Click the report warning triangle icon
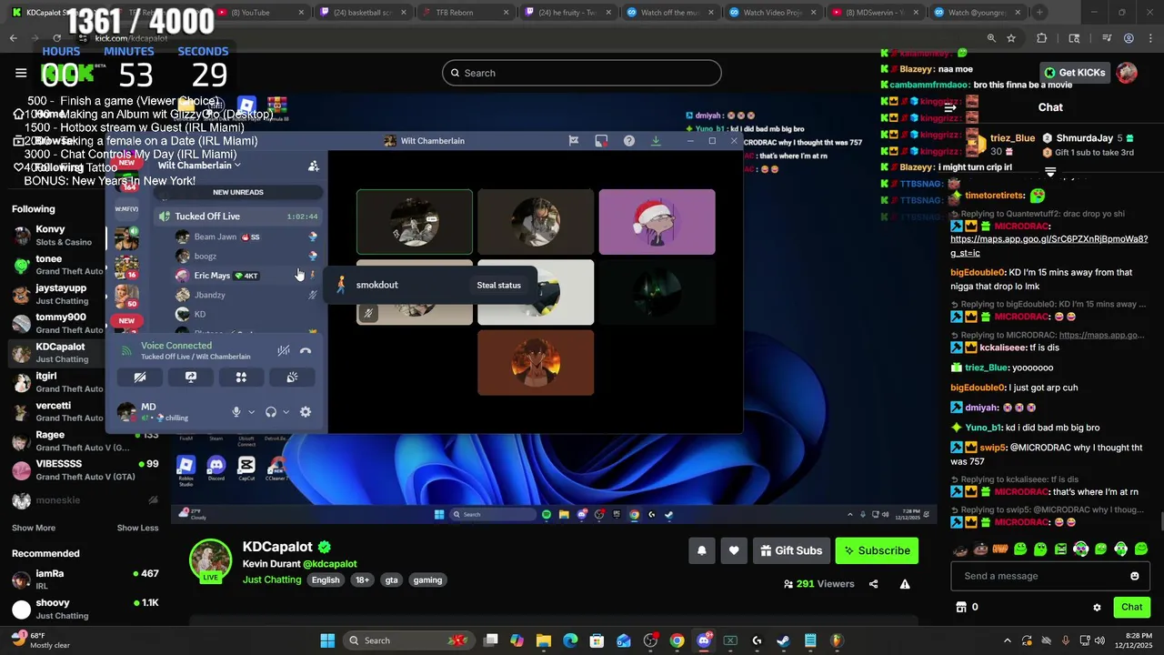This screenshot has height=655, width=1164. (905, 584)
